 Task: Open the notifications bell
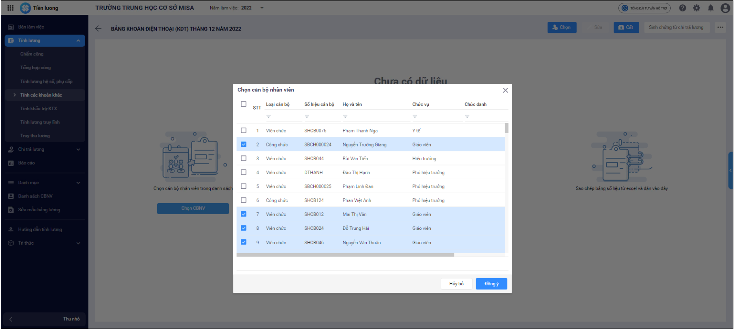710,8
